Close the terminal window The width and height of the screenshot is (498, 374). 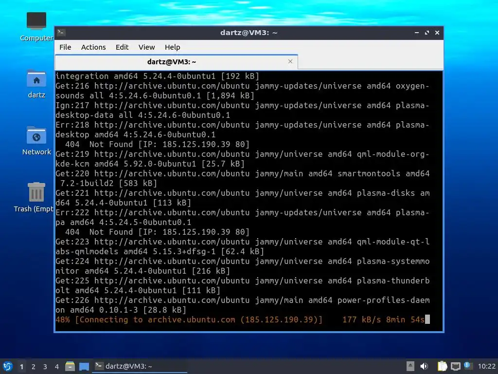click(x=437, y=33)
